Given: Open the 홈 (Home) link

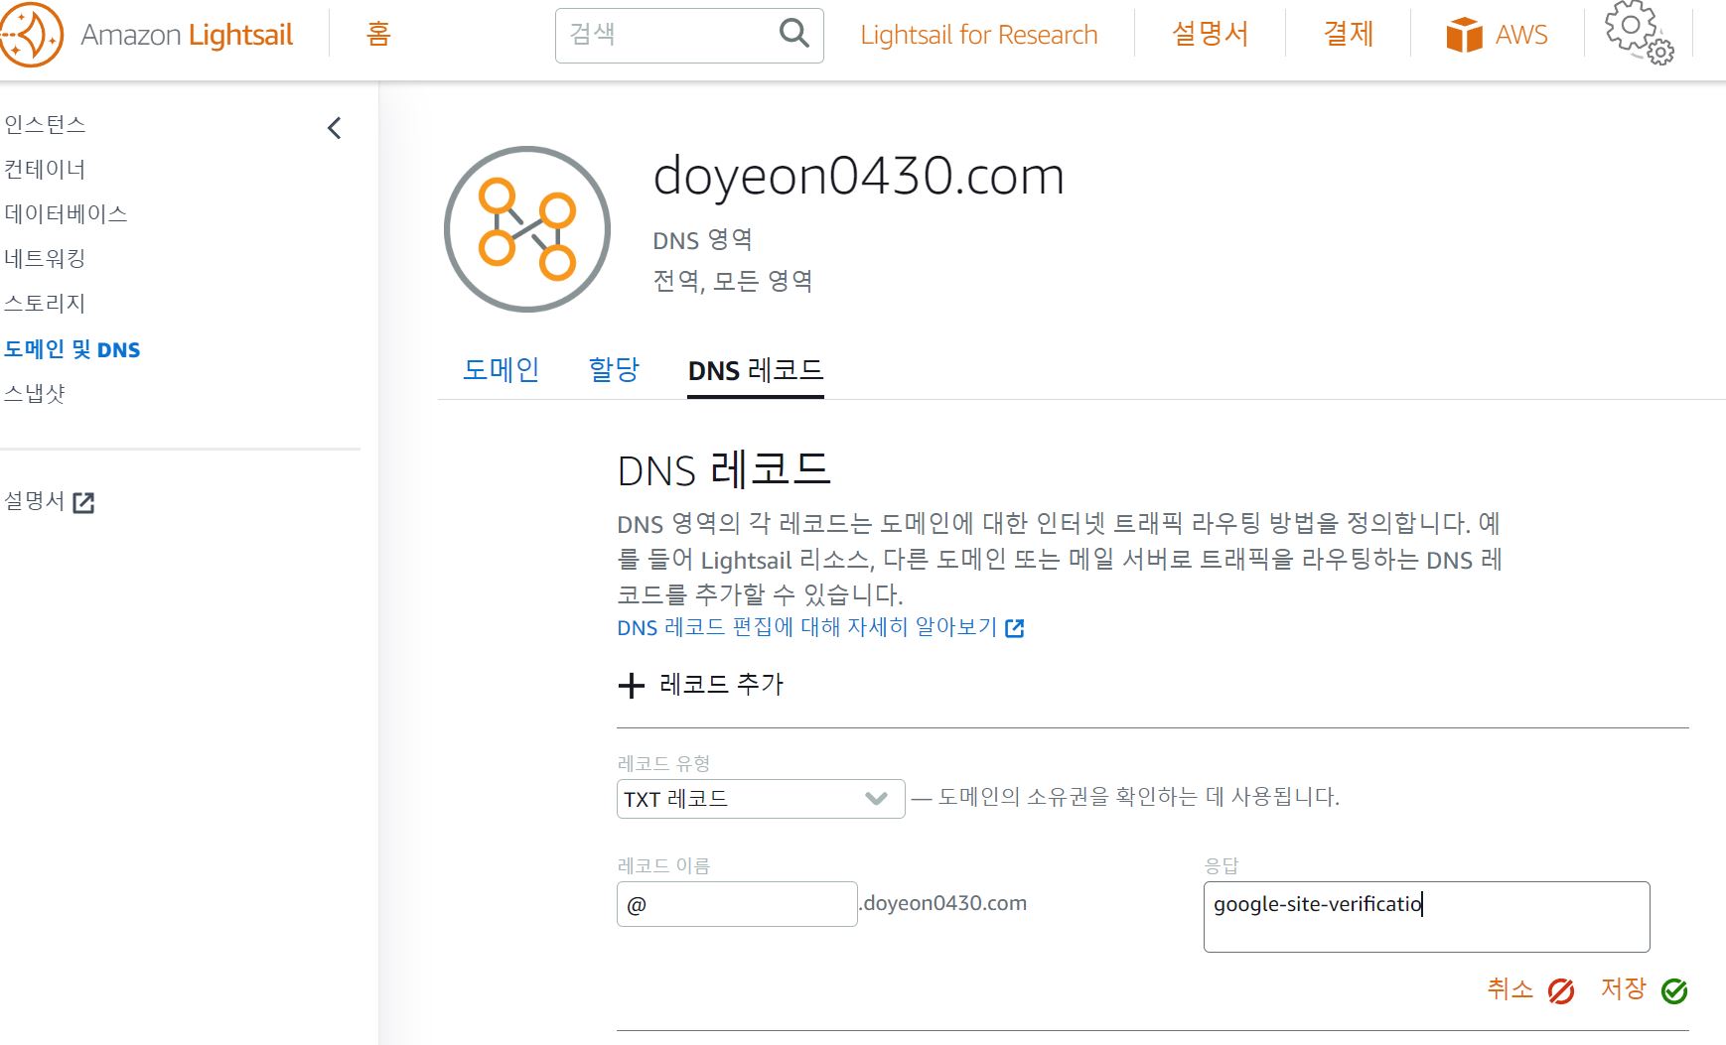Looking at the screenshot, I should click(x=378, y=35).
